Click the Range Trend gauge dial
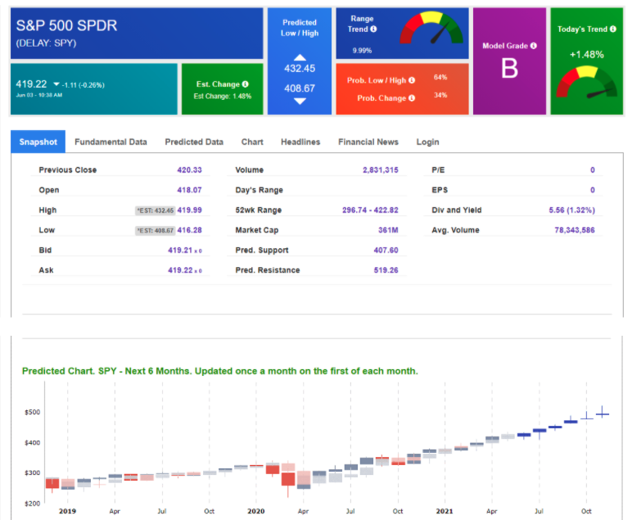This screenshot has height=520, width=632. coord(431,28)
